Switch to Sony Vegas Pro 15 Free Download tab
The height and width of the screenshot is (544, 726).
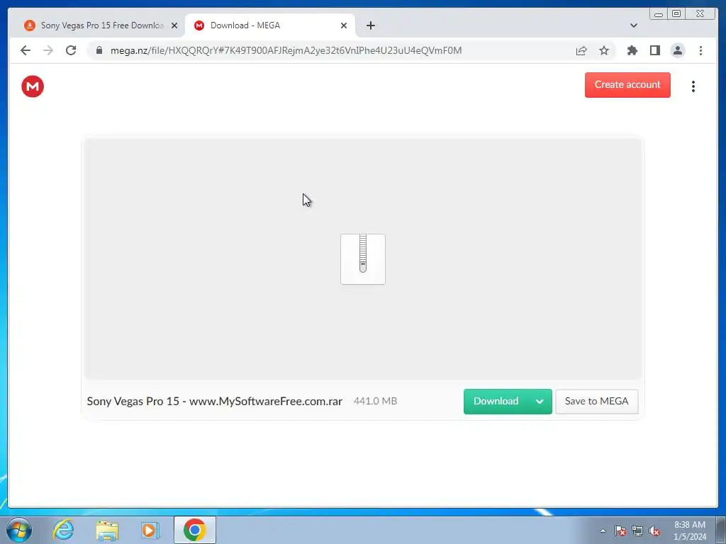pyautogui.click(x=95, y=25)
